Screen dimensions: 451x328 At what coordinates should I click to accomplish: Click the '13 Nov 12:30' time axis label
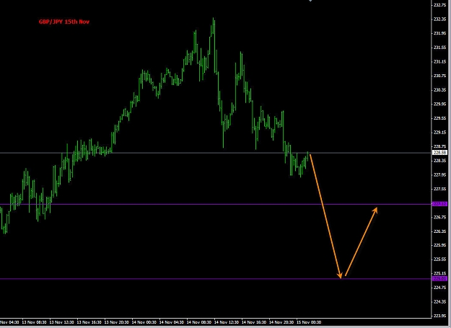click(61, 322)
